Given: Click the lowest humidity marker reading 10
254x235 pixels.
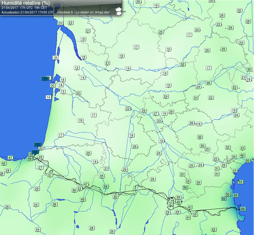Looking at the screenshot, I should (168, 49).
